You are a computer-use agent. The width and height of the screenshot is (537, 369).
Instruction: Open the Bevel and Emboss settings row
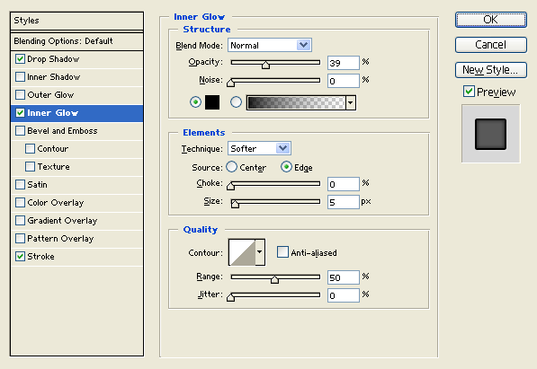click(76, 131)
